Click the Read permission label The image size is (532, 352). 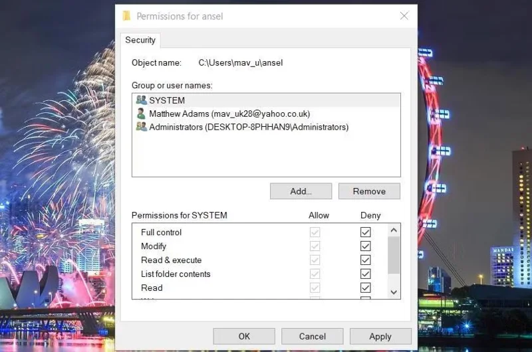pos(152,288)
